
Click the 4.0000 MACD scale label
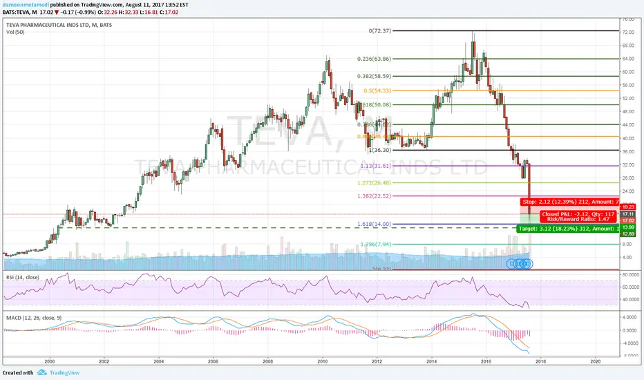(629, 317)
